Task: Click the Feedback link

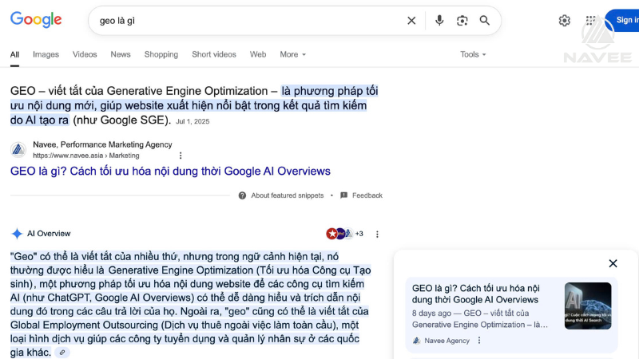Action: click(x=367, y=195)
